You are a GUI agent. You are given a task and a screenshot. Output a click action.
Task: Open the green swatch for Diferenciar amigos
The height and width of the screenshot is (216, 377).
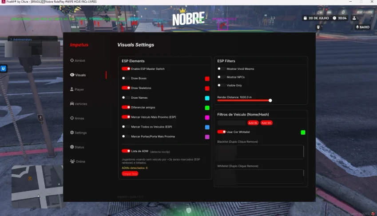click(x=207, y=108)
